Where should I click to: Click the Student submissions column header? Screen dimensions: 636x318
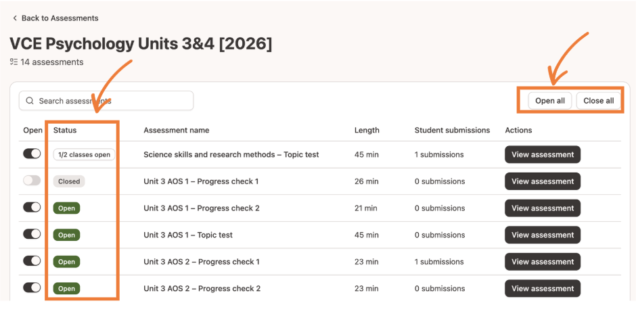click(x=452, y=130)
